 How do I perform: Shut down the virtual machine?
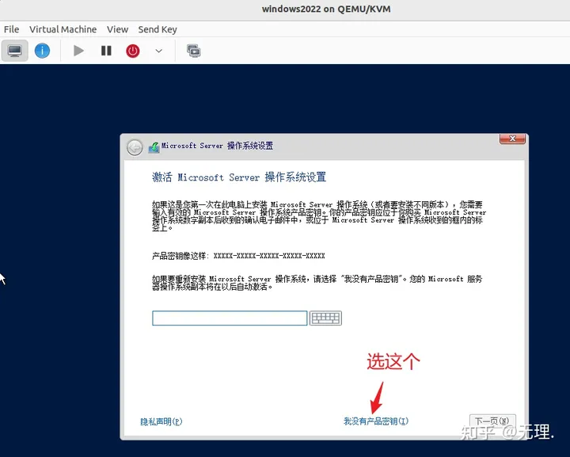pyautogui.click(x=133, y=51)
